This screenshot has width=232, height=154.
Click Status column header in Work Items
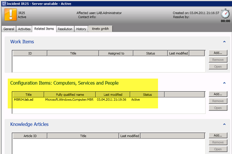150,53
